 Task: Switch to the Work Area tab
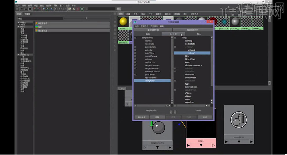point(122,89)
